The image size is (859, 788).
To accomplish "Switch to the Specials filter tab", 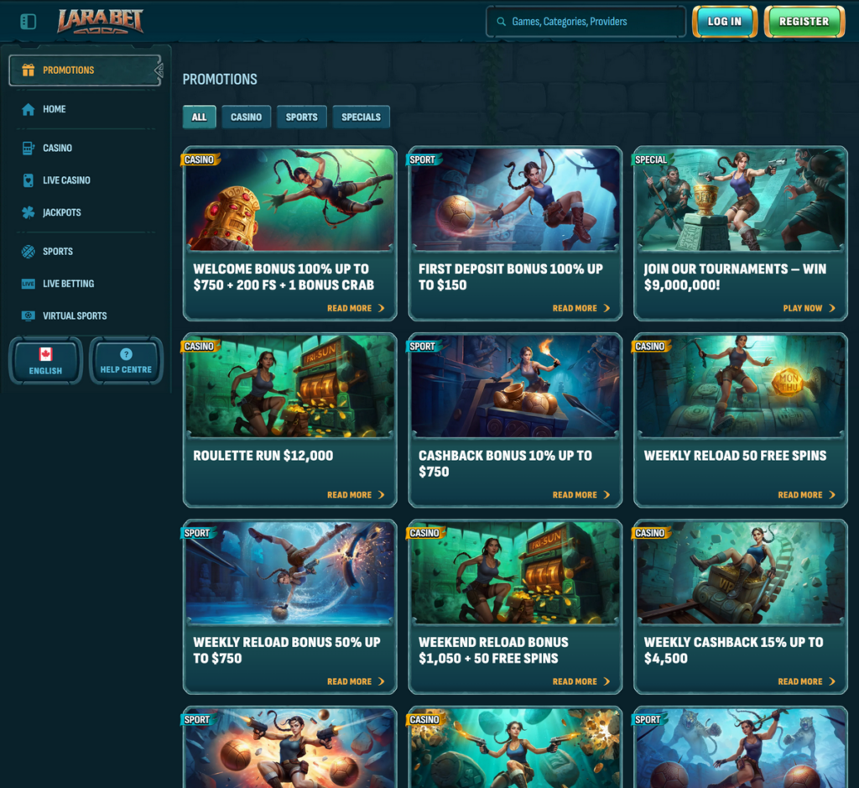I will (361, 117).
